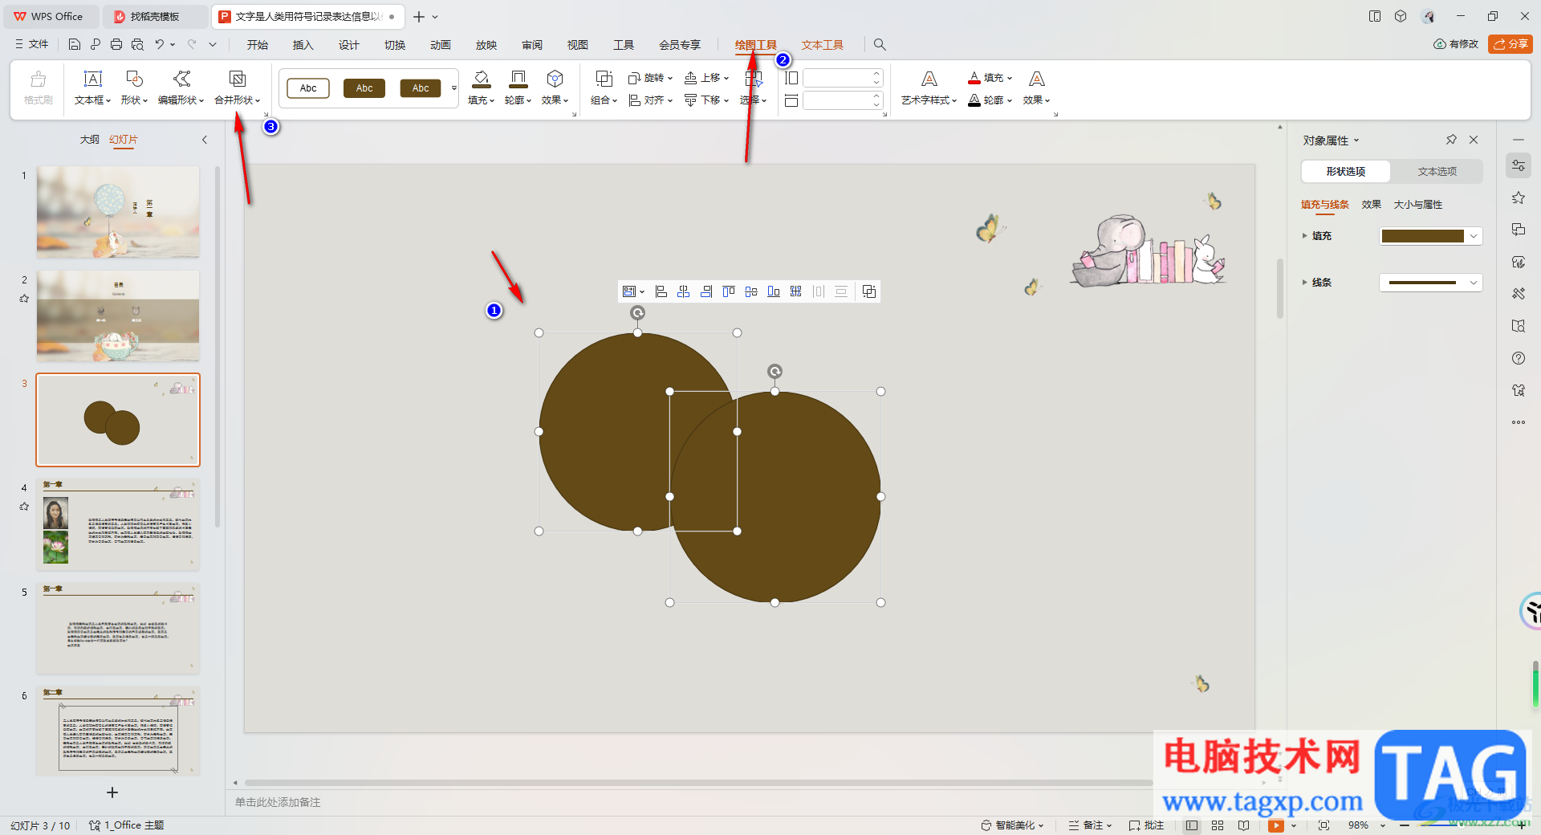Apply the second brown Abc shape style

tap(421, 88)
